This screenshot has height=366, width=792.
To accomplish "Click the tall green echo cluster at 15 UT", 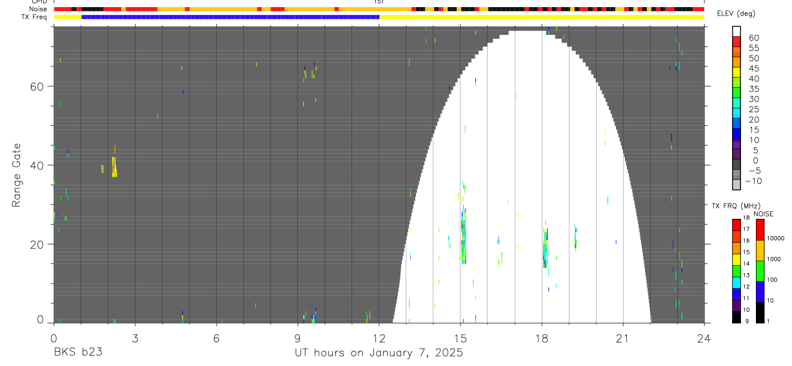I will pos(463,234).
